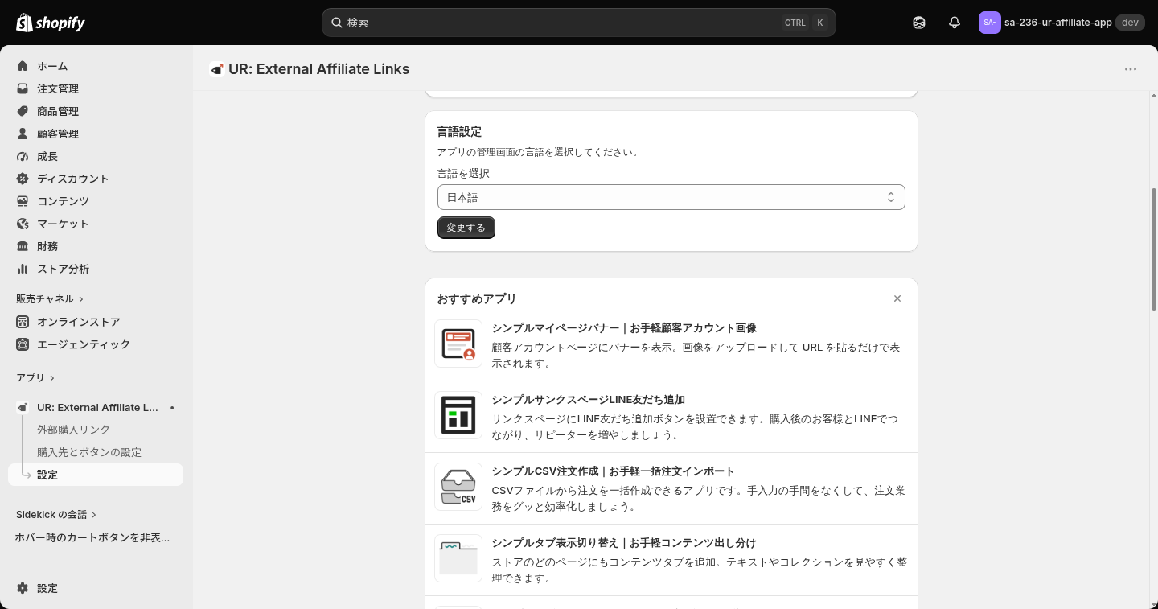Click the 財務 bank icon
The height and width of the screenshot is (609, 1158).
[23, 246]
